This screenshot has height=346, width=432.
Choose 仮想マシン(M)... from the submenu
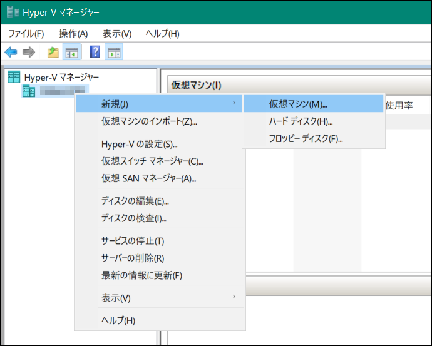point(314,104)
